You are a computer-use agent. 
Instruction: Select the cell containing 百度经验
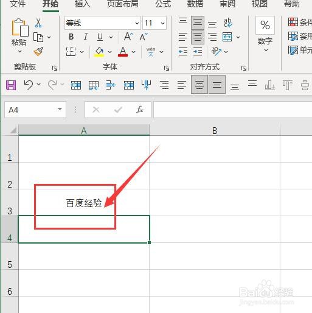[x=84, y=203]
